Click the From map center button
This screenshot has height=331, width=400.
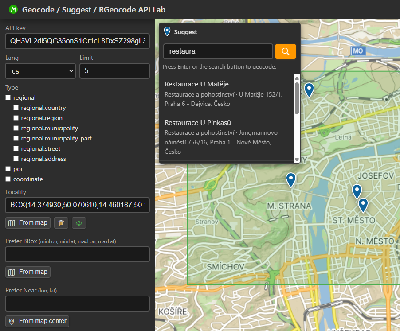(37, 321)
